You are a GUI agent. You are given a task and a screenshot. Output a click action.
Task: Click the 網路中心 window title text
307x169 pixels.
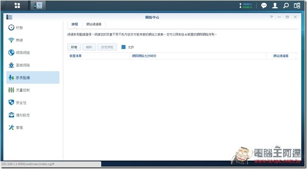[152, 17]
